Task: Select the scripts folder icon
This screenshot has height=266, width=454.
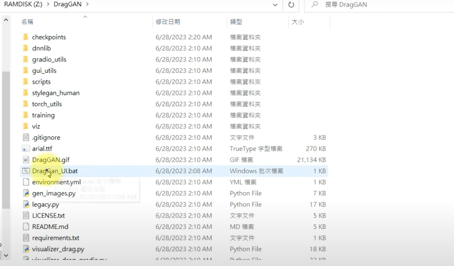Action: pos(26,82)
